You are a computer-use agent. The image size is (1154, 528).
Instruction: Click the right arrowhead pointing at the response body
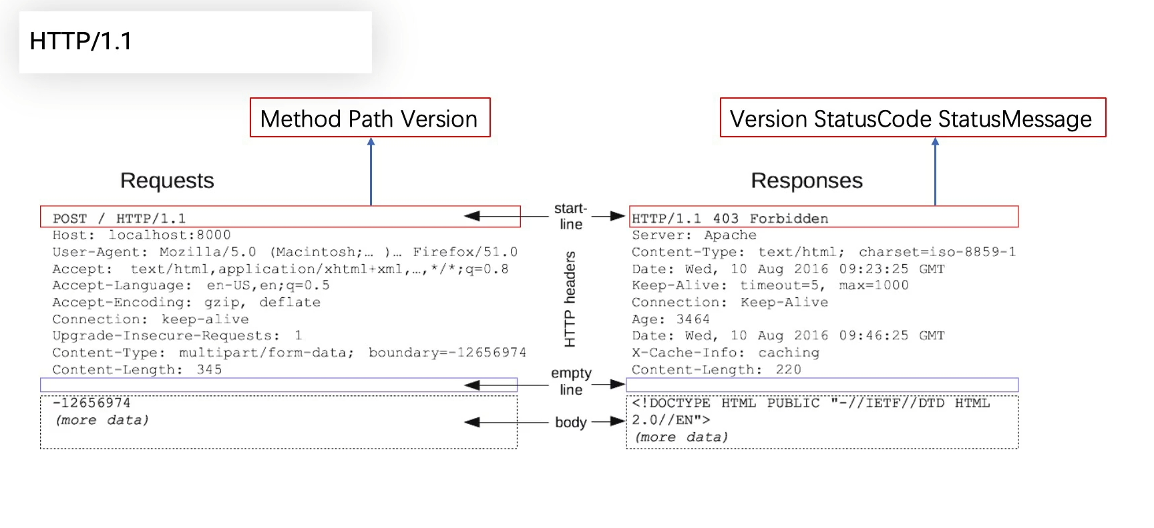pyautogui.click(x=616, y=421)
